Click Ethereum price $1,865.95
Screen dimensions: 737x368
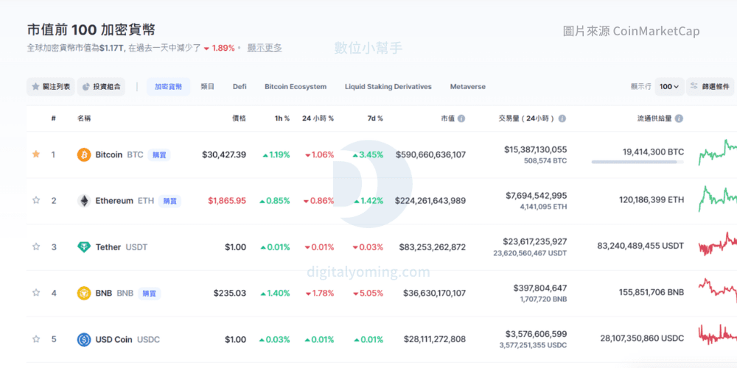coord(227,201)
